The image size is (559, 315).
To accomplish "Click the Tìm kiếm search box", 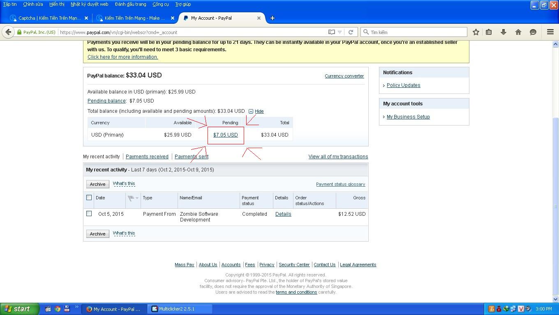I will (x=414, y=32).
